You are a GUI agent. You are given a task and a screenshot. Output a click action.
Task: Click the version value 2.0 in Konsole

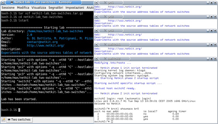coord(29,35)
